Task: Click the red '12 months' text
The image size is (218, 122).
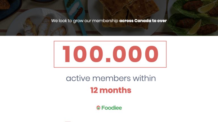Action: [x=111, y=90]
